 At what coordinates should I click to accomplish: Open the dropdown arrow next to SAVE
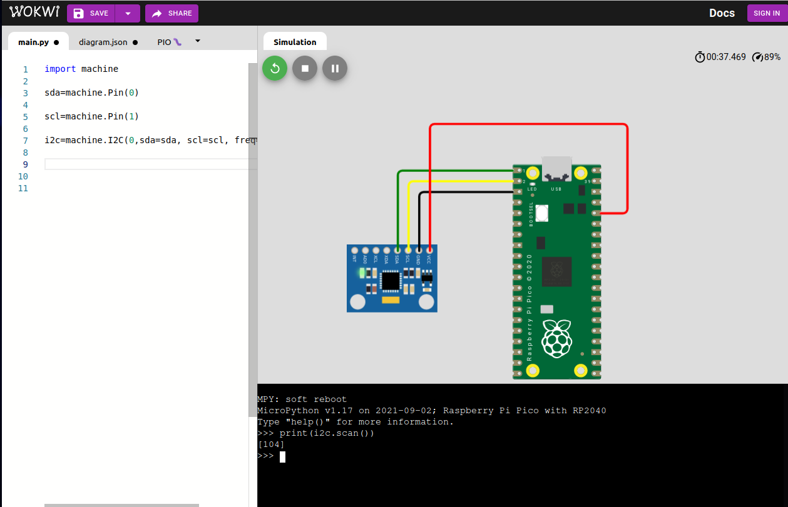tap(128, 13)
